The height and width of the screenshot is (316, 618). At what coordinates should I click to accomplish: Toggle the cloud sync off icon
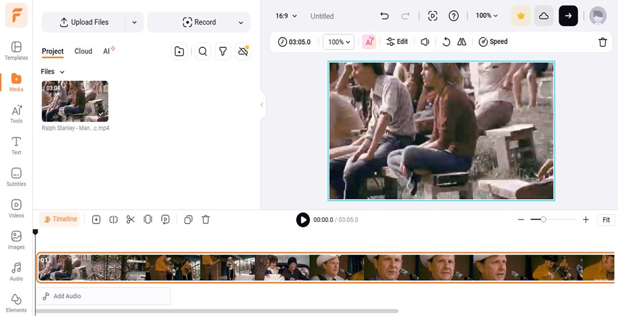coord(243,51)
